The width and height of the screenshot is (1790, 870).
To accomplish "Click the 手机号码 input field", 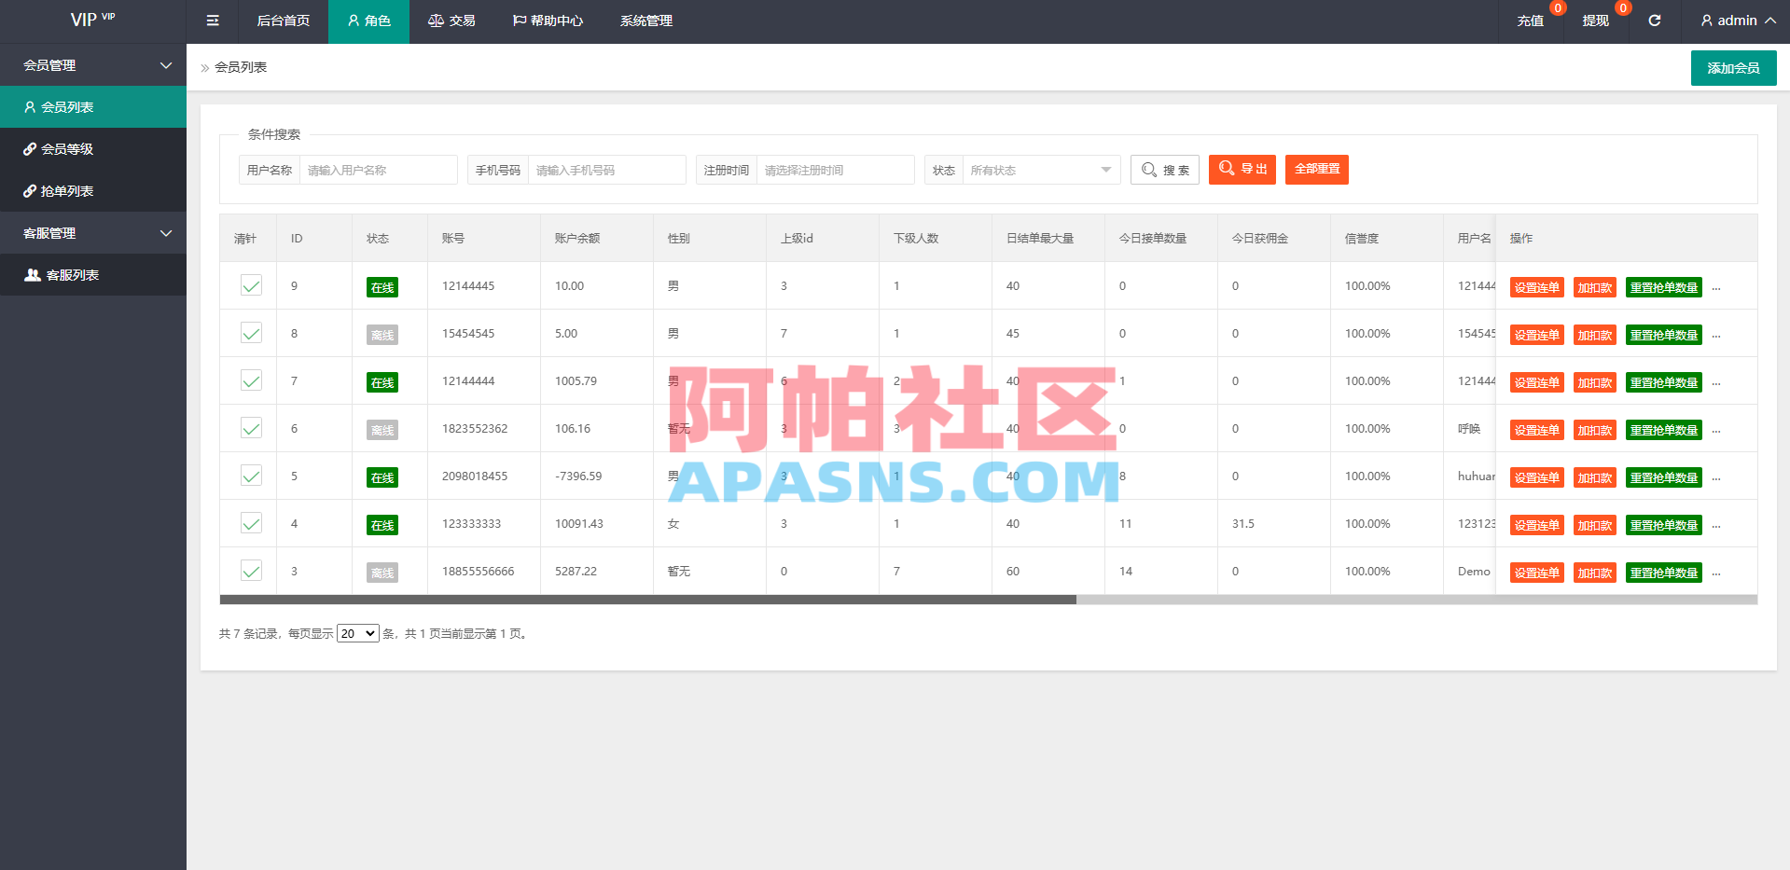I will (x=606, y=170).
